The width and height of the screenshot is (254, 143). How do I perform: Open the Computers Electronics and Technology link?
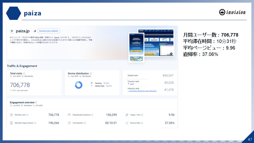pyautogui.click(x=142, y=91)
